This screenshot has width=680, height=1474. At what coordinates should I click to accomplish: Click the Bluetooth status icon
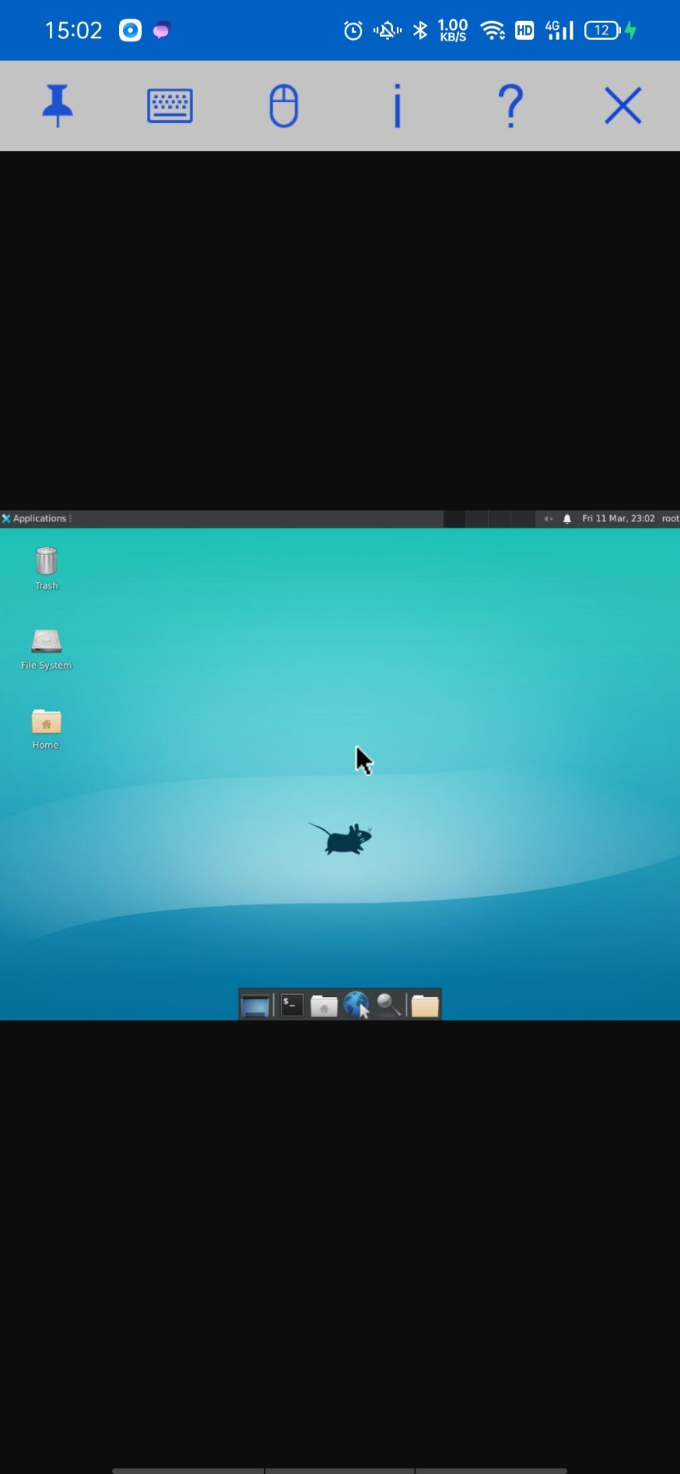[x=420, y=31]
